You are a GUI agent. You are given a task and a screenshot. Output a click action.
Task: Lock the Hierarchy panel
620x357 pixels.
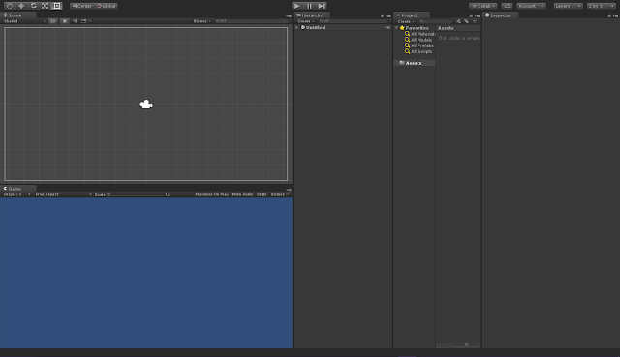pyautogui.click(x=382, y=15)
